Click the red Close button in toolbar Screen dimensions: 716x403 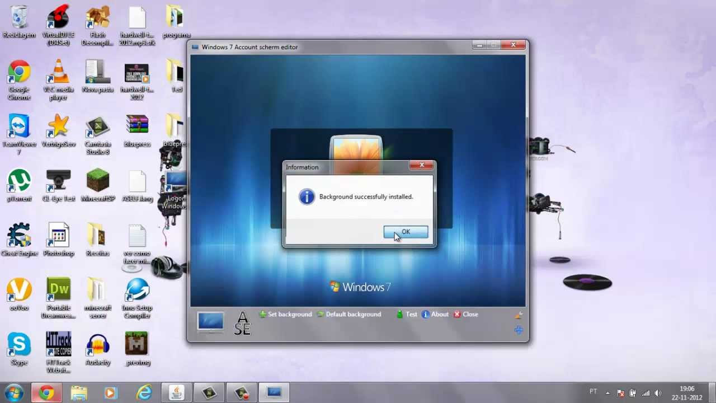pos(465,315)
